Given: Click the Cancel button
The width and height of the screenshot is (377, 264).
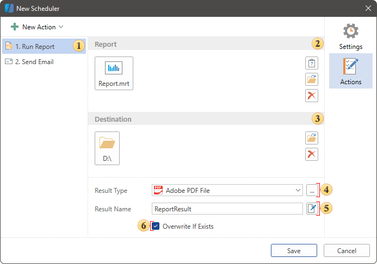Looking at the screenshot, I should pos(347,250).
